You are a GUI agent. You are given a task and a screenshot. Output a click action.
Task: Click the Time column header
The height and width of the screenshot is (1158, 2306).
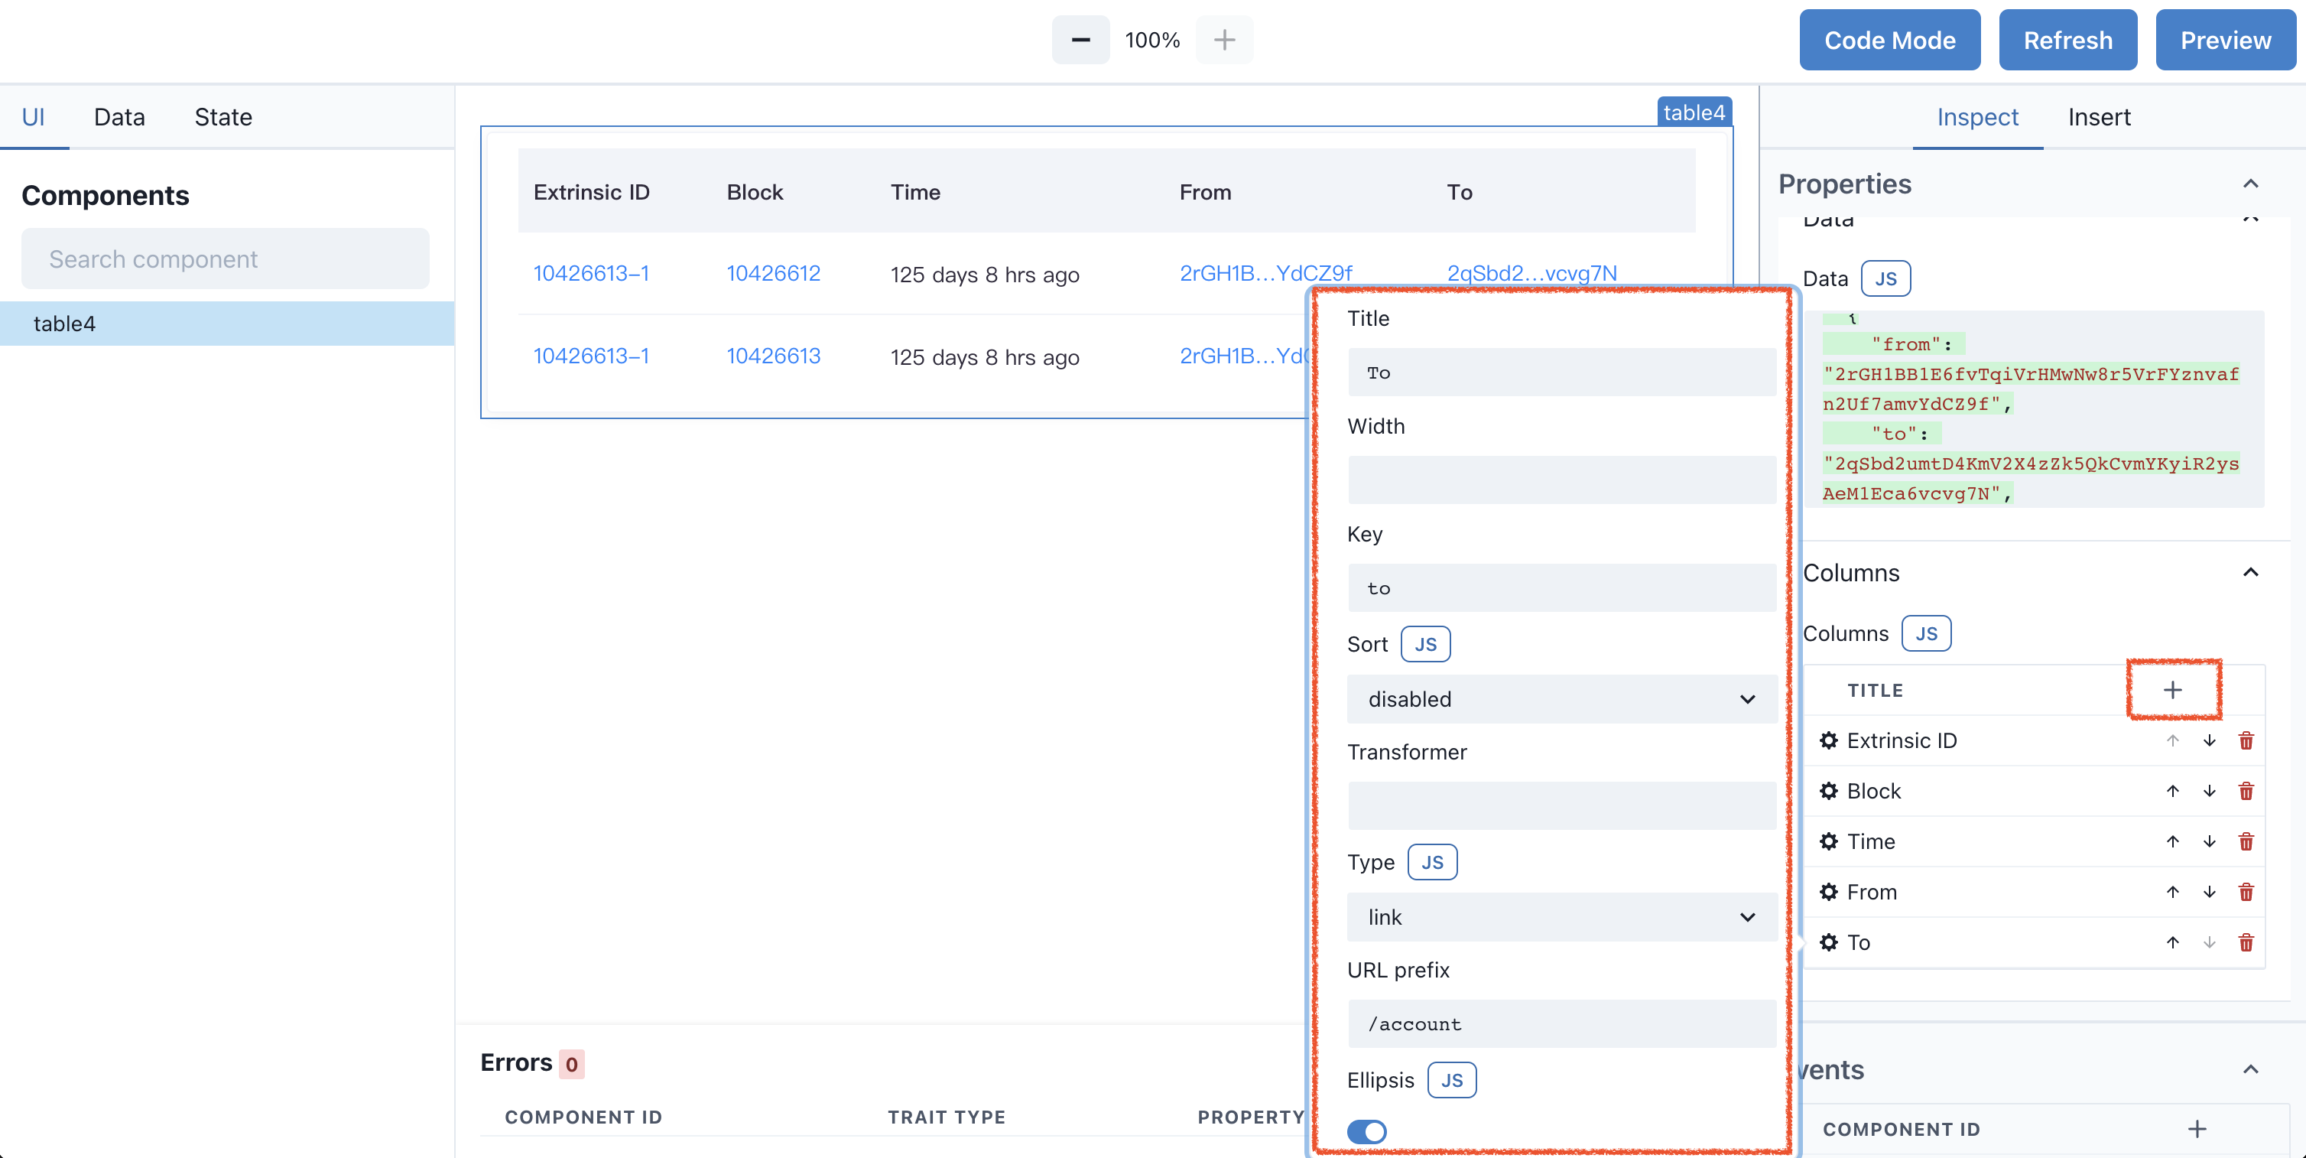click(915, 192)
